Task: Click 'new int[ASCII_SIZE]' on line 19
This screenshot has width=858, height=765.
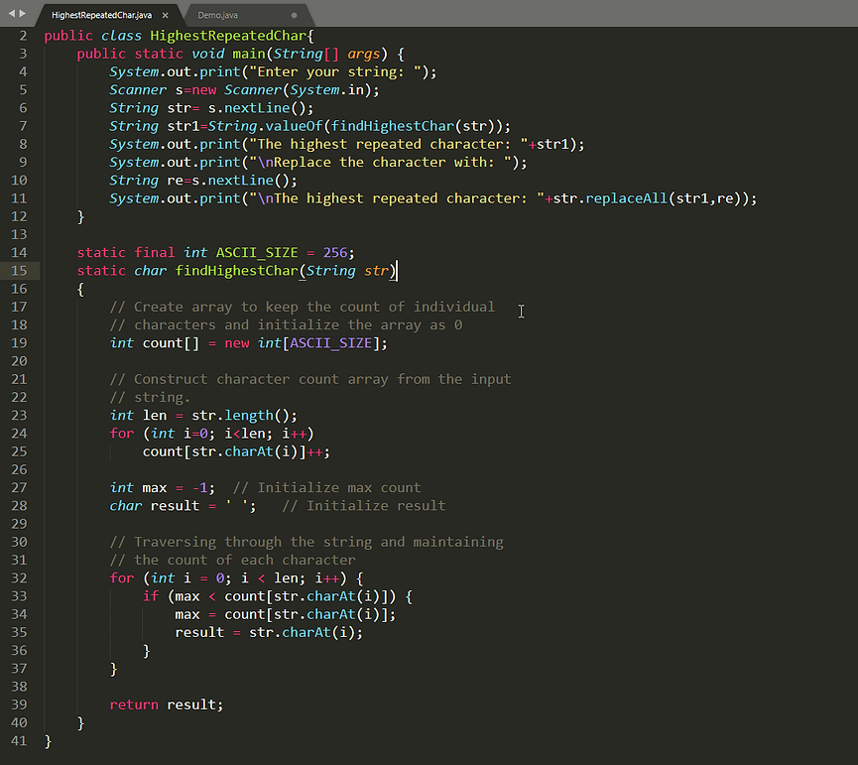Action: [303, 342]
